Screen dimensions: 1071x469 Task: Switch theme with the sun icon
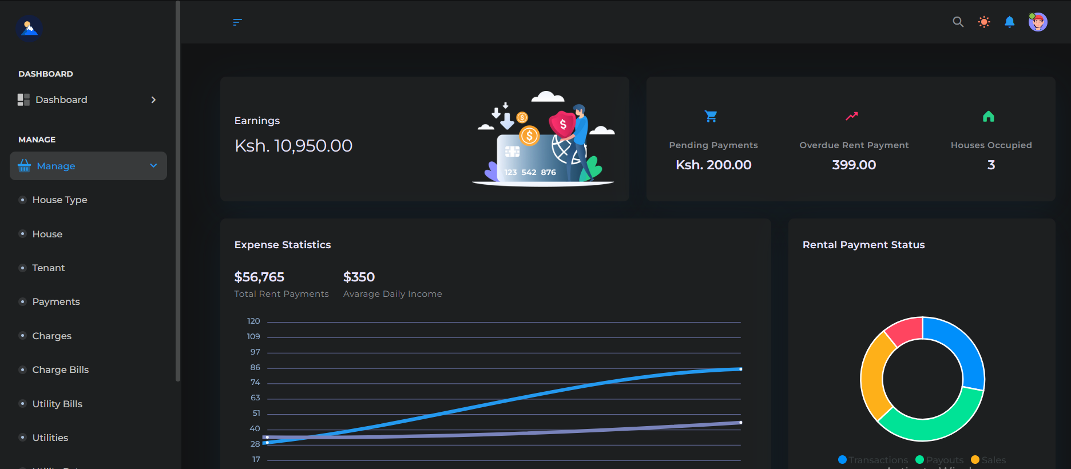tap(984, 22)
